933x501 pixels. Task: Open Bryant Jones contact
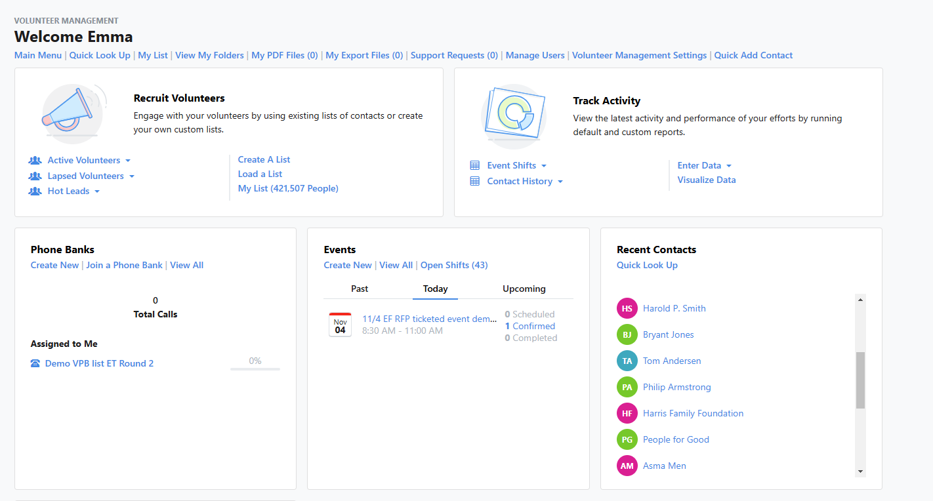pos(668,334)
